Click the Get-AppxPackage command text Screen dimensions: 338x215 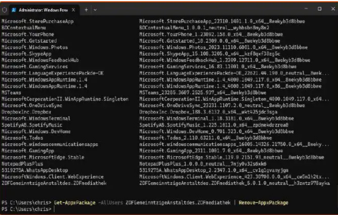click(x=75, y=203)
